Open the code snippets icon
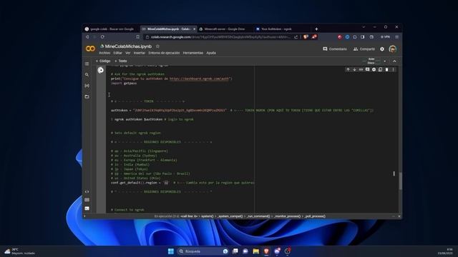Image resolution: width=458 pixels, height=257 pixels. [87, 192]
